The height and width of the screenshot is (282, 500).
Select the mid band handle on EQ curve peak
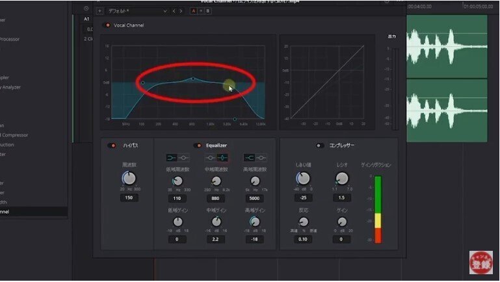[193, 79]
